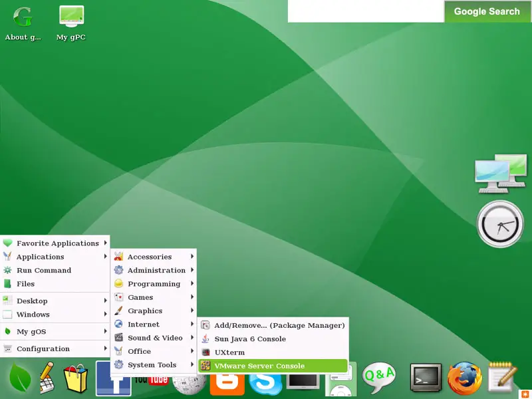Viewport: 532px width, 399px height.
Task: Open Favorite Applications menu entry
Action: [x=55, y=243]
